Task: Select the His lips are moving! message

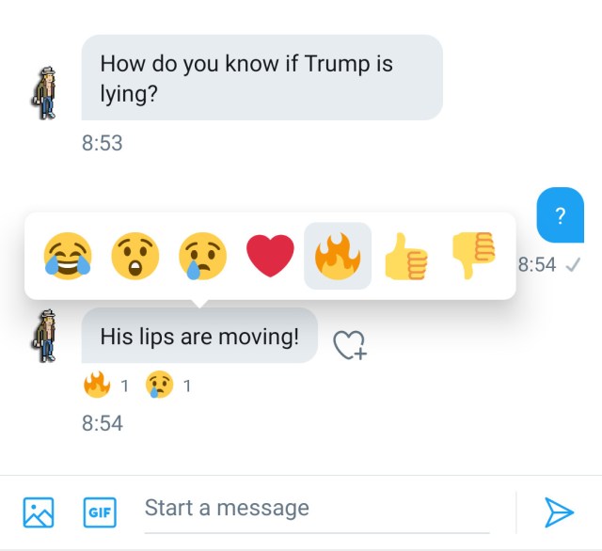Action: pyautogui.click(x=199, y=336)
